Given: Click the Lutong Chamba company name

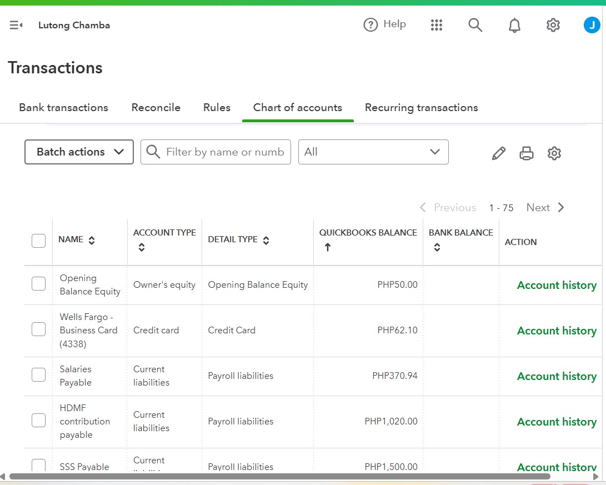Looking at the screenshot, I should 74,25.
